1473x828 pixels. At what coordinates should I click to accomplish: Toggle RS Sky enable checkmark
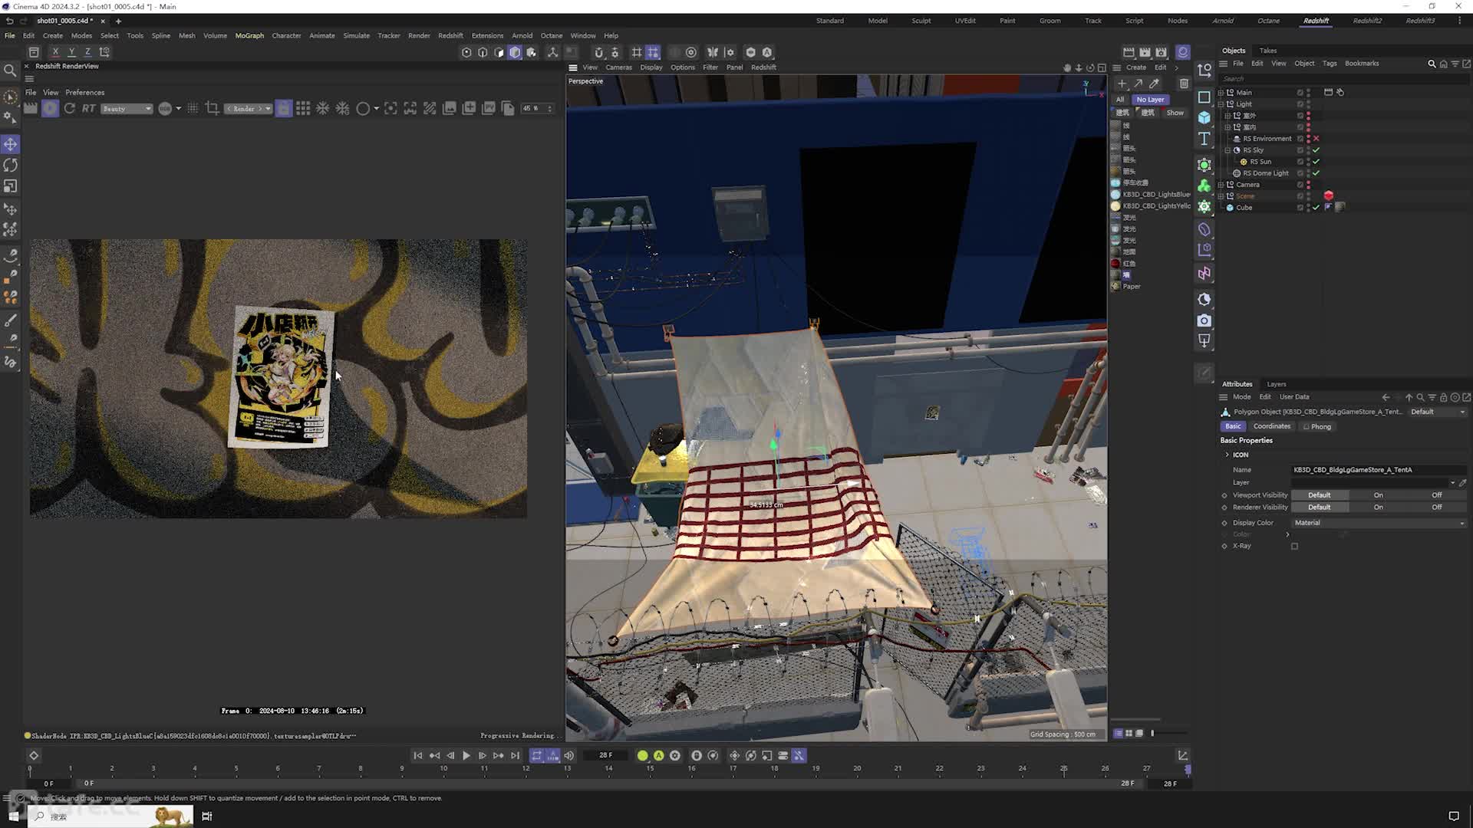(x=1316, y=150)
